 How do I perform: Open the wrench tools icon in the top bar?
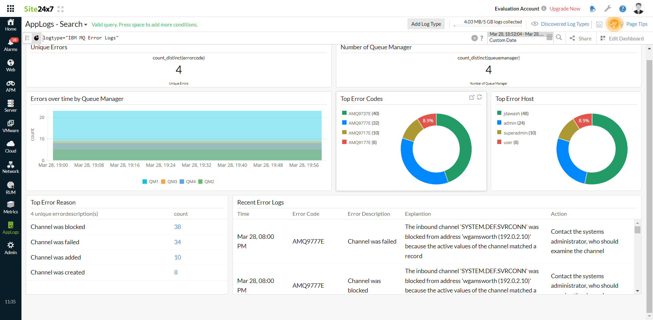608,8
